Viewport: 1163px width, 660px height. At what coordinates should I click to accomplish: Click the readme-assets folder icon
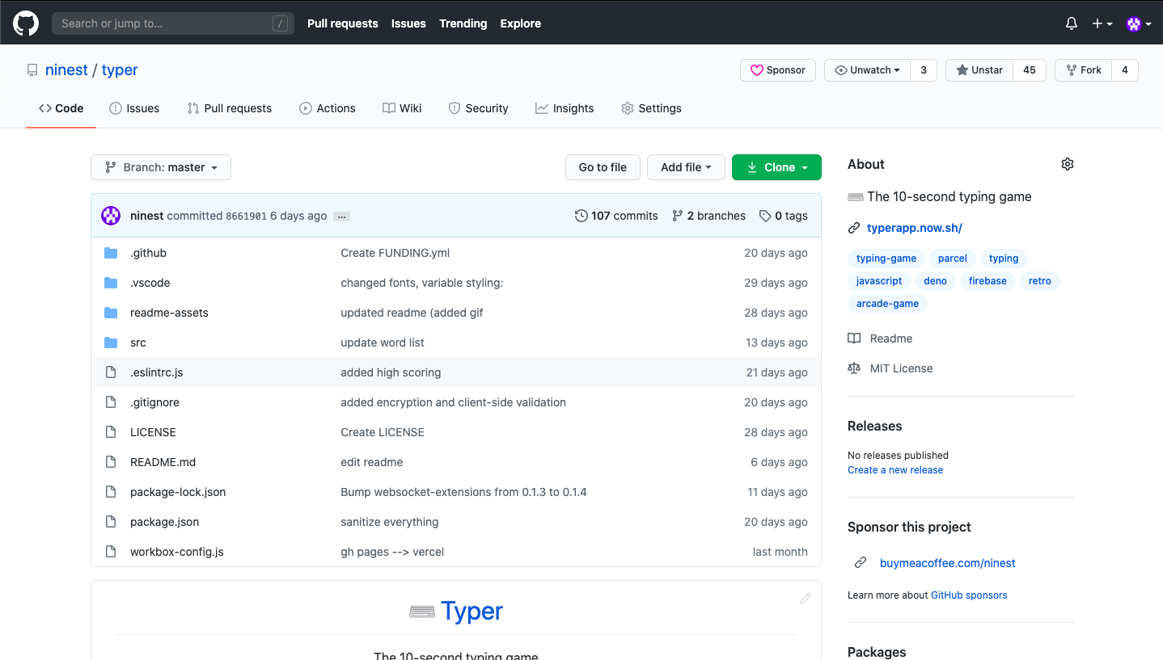[111, 313]
